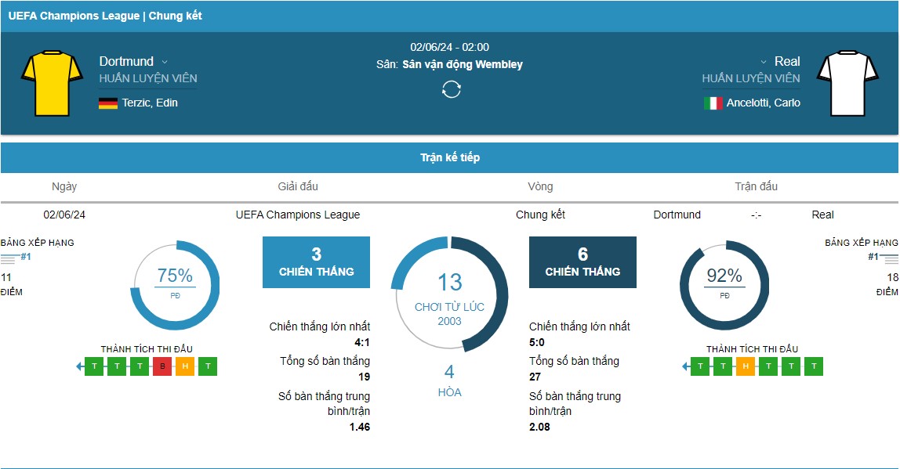Screen dimensions: 900x469
Task: Click Dortmund's THÀNH TÍCH THI ĐẤU label
Action: (x=147, y=349)
